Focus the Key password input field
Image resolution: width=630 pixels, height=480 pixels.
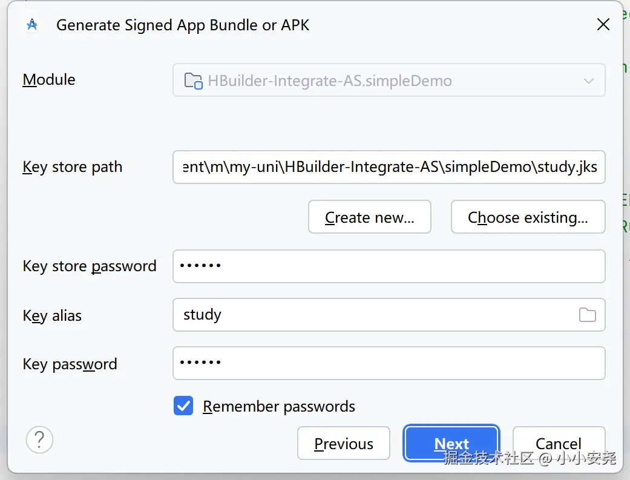coord(389,363)
